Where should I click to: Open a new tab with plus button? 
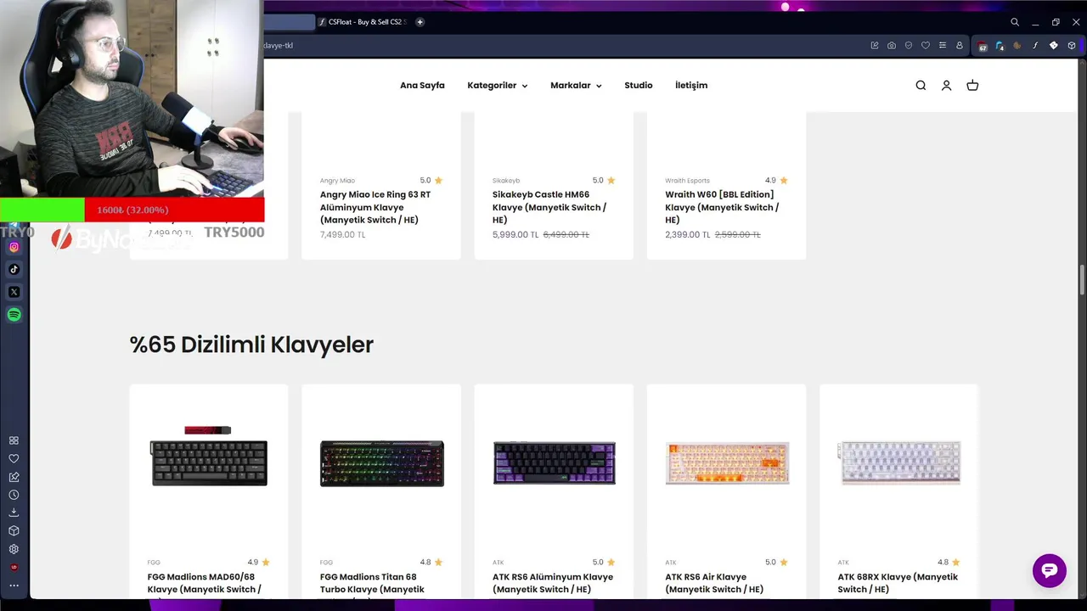420,22
